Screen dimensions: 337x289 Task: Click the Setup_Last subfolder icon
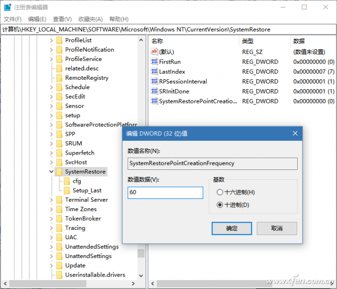click(67, 191)
